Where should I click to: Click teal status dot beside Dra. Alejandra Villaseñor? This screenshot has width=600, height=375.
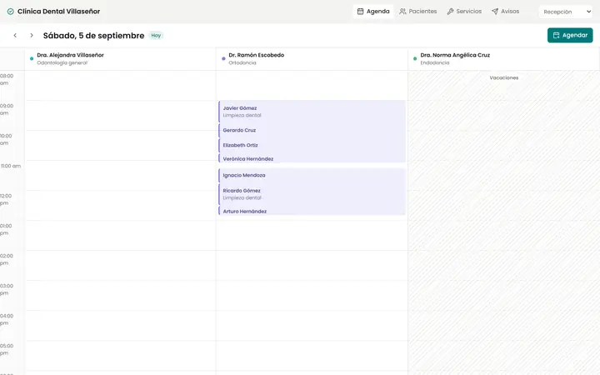[x=32, y=58]
